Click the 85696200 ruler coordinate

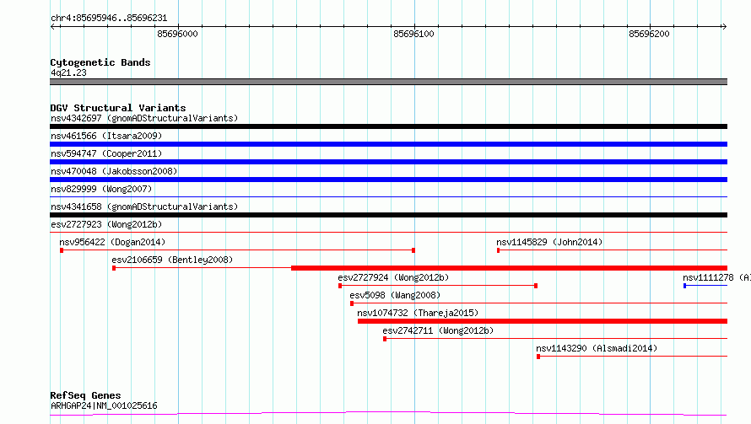[x=649, y=34]
